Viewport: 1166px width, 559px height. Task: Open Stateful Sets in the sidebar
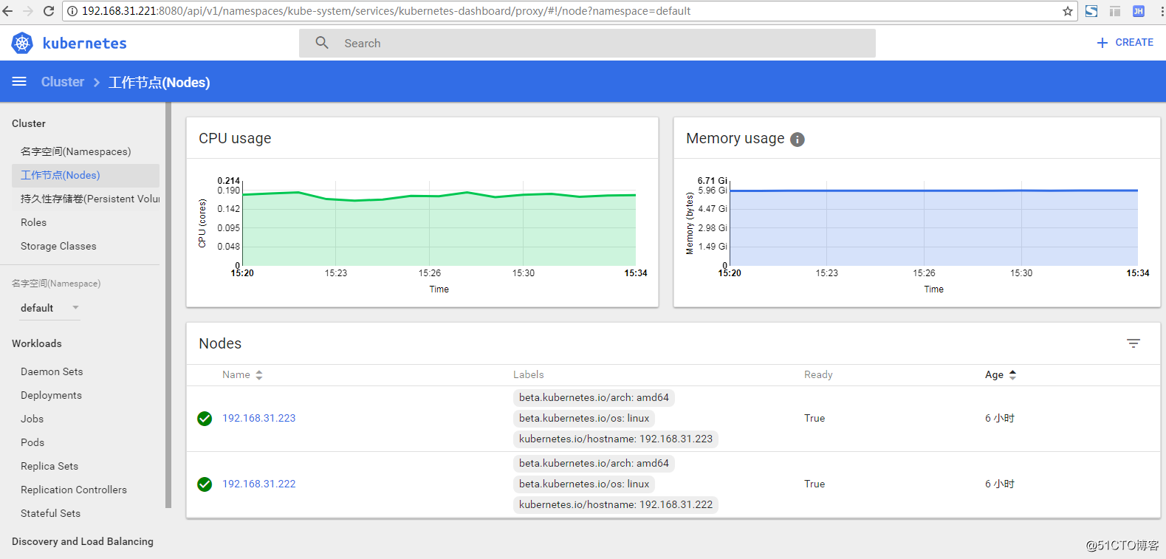pyautogui.click(x=50, y=513)
